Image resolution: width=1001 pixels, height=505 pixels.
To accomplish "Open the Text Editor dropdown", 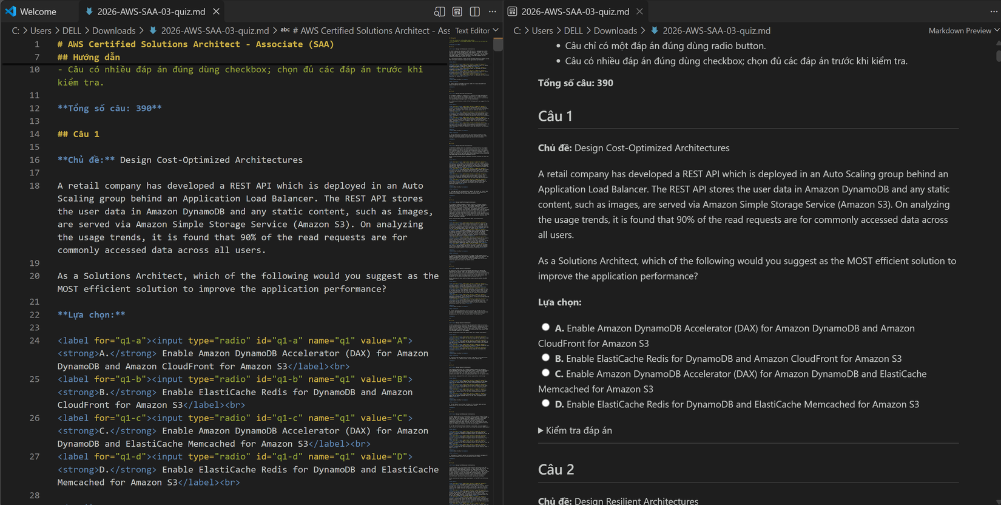I will click(477, 30).
